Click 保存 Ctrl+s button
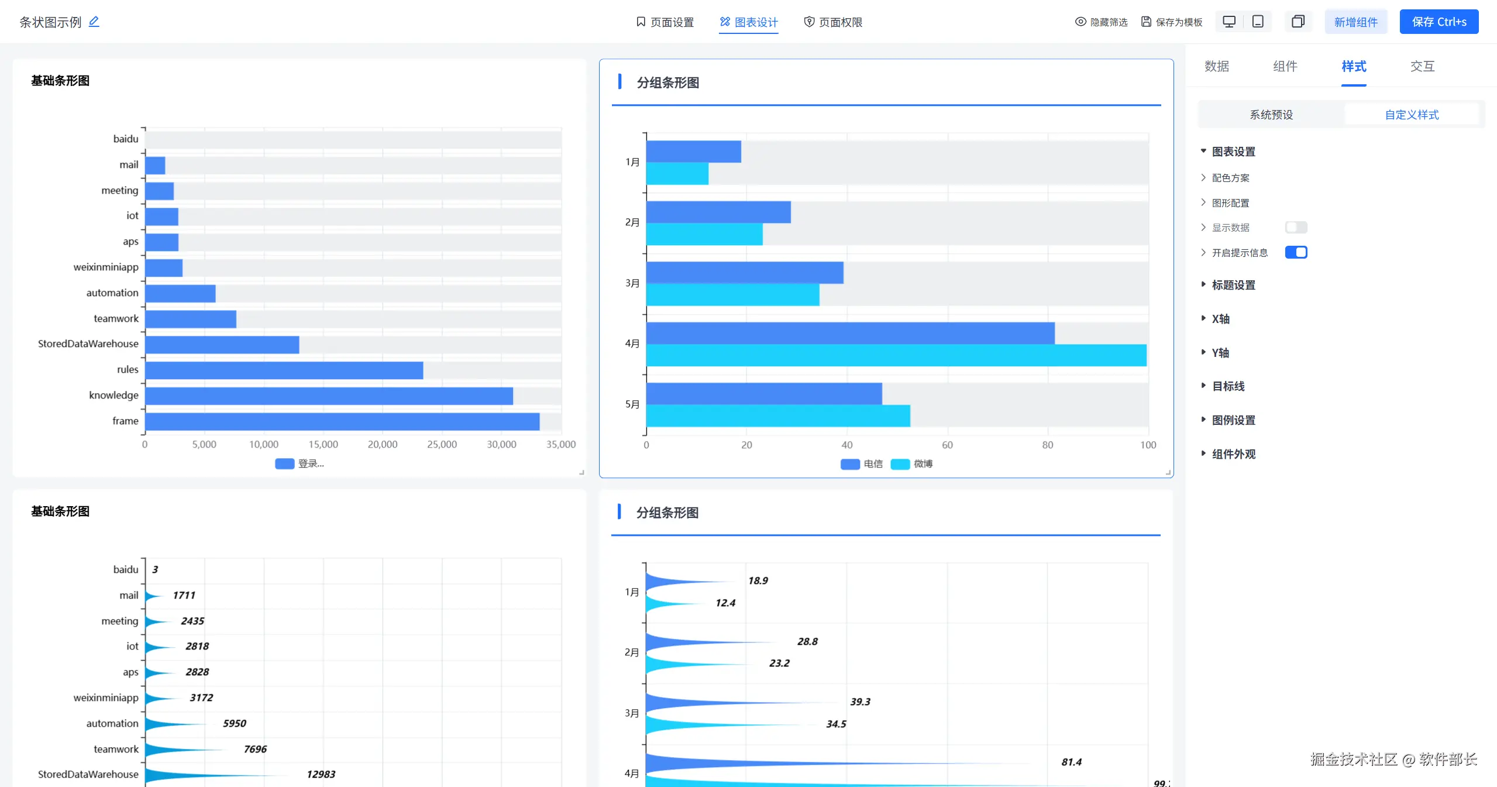This screenshot has width=1497, height=787. 1439,22
